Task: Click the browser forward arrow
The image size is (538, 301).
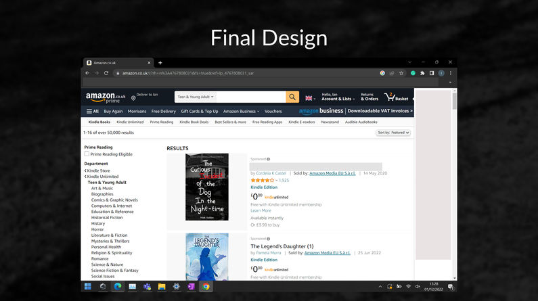Action: 97,73
